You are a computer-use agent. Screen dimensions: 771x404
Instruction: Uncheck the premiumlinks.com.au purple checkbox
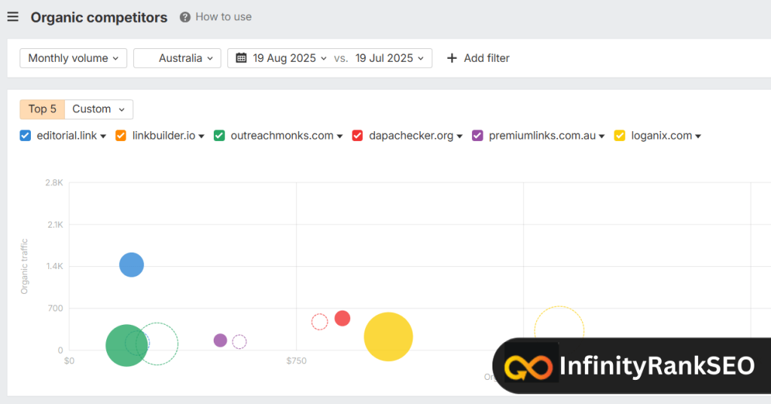coord(477,136)
